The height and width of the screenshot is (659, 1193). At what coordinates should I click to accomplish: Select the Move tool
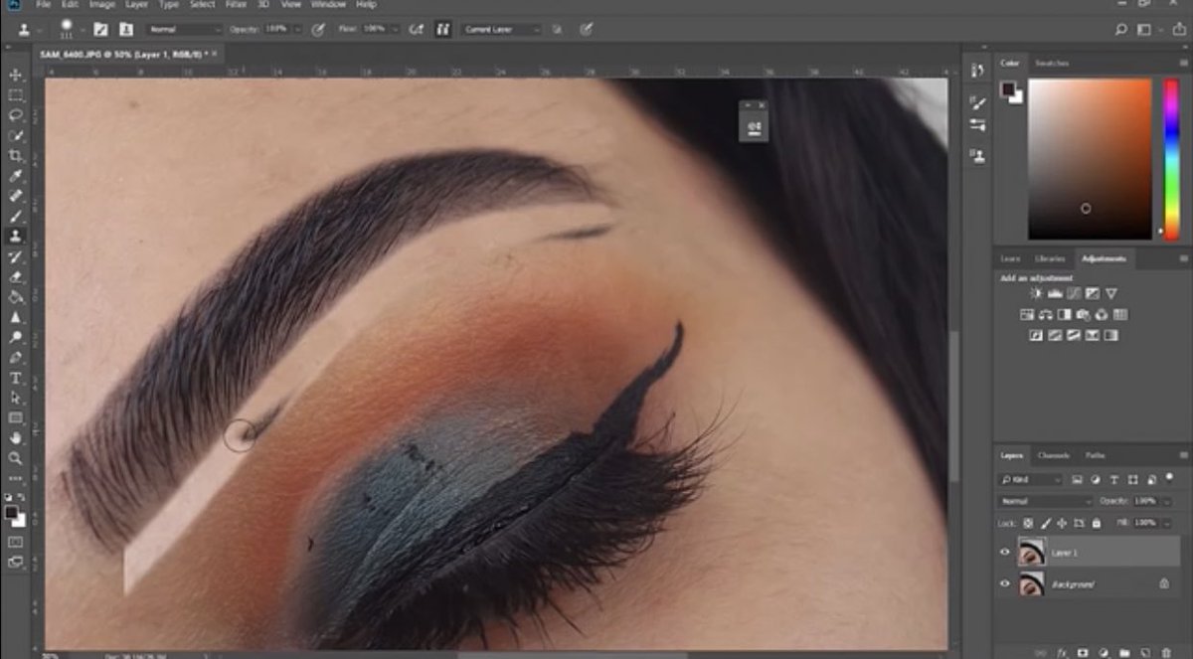(x=16, y=76)
